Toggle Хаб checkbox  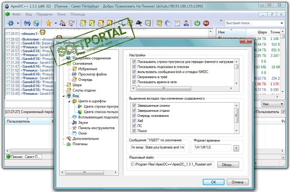pyautogui.click(x=134, y=120)
